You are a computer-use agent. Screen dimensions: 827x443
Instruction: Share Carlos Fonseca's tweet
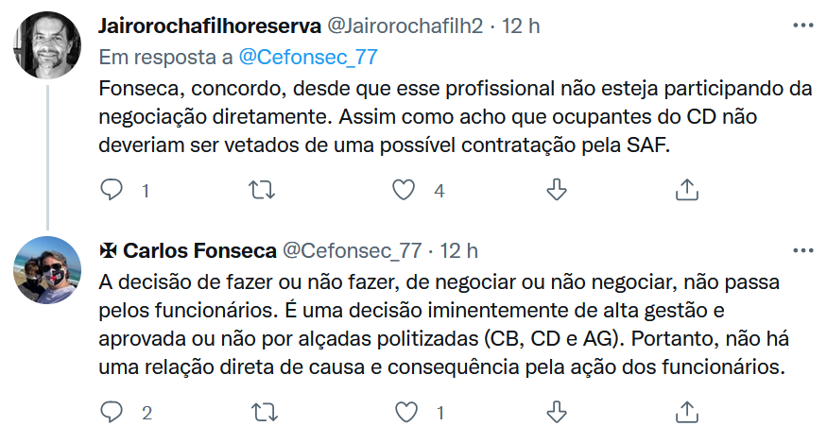686,413
